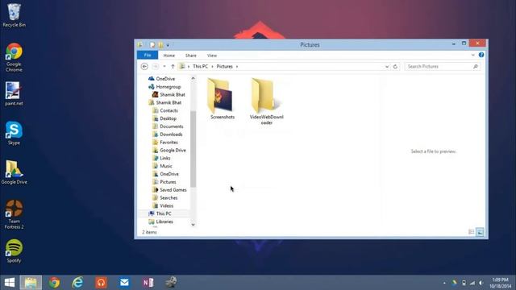Open Explorer help question mark icon
Image resolution: width=516 pixels, height=290 pixels.
point(481,55)
